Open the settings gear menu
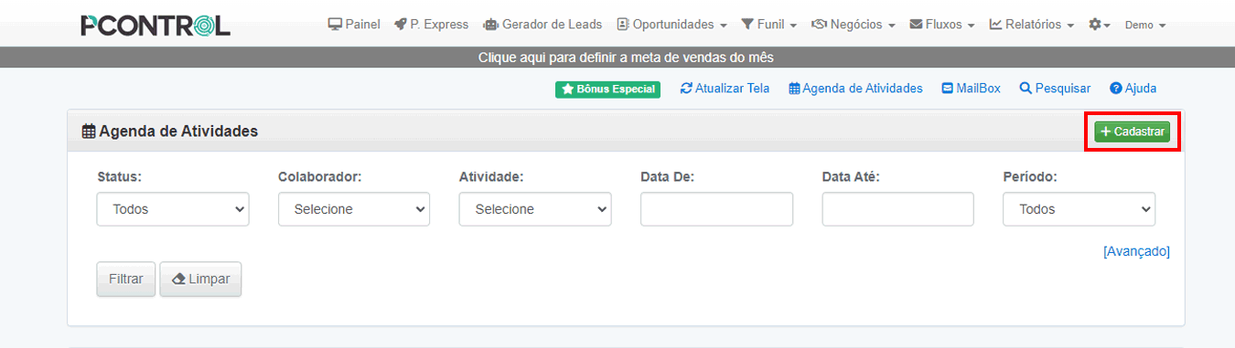1235x348 pixels. (x=1099, y=25)
